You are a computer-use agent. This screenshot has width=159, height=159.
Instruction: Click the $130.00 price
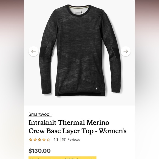[39, 151]
